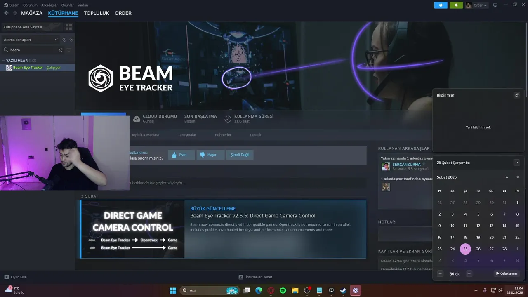The image size is (528, 297).
Task: Open Beam Eye Tracker taskbar icon
Action: [356, 290]
